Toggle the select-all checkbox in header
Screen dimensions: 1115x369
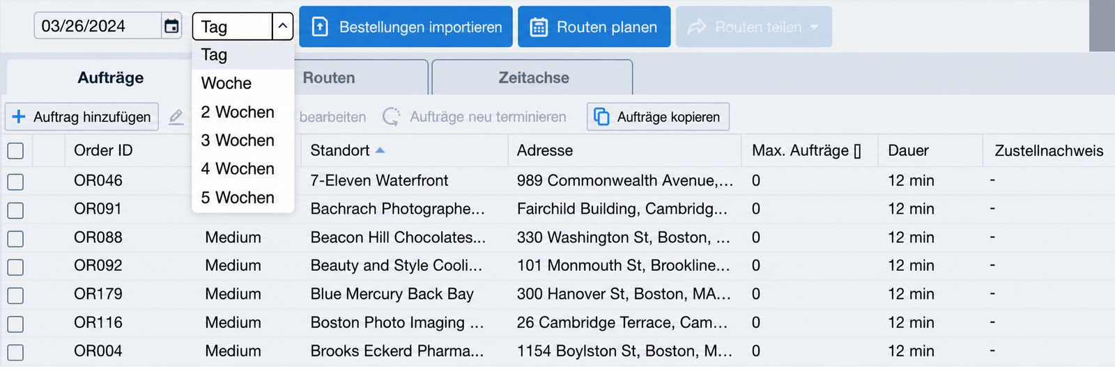click(x=15, y=150)
